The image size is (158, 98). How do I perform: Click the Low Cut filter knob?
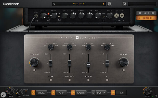click(x=34, y=62)
